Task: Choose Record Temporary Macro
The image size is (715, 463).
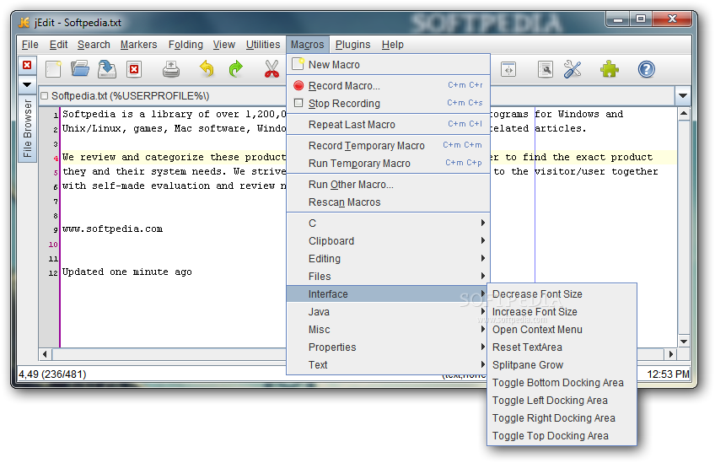Action: coord(389,146)
